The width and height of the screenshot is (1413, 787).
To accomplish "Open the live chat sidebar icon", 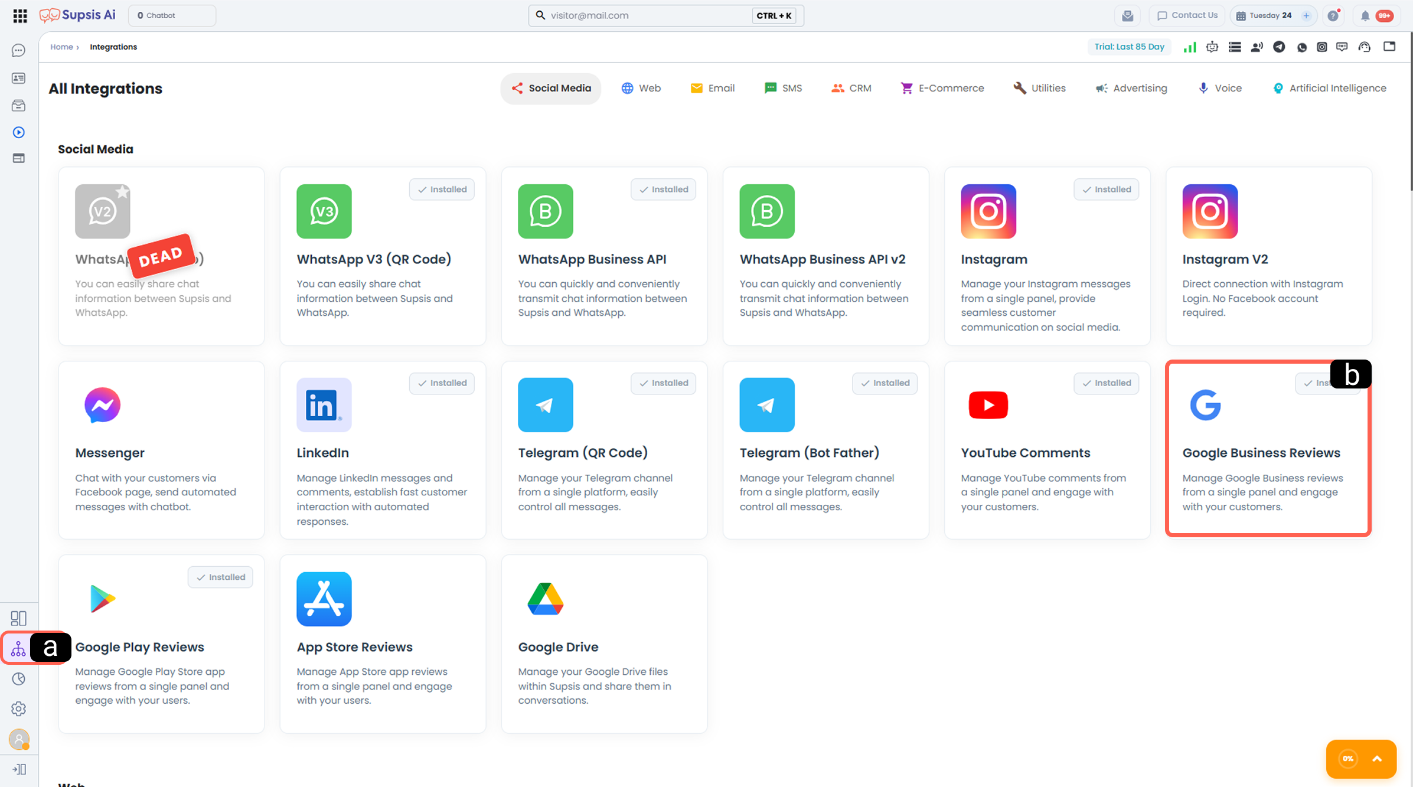I will (19, 51).
